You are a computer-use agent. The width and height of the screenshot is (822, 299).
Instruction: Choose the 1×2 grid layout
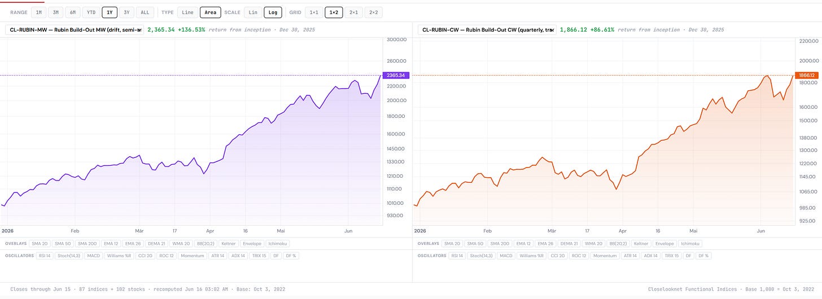coord(334,12)
